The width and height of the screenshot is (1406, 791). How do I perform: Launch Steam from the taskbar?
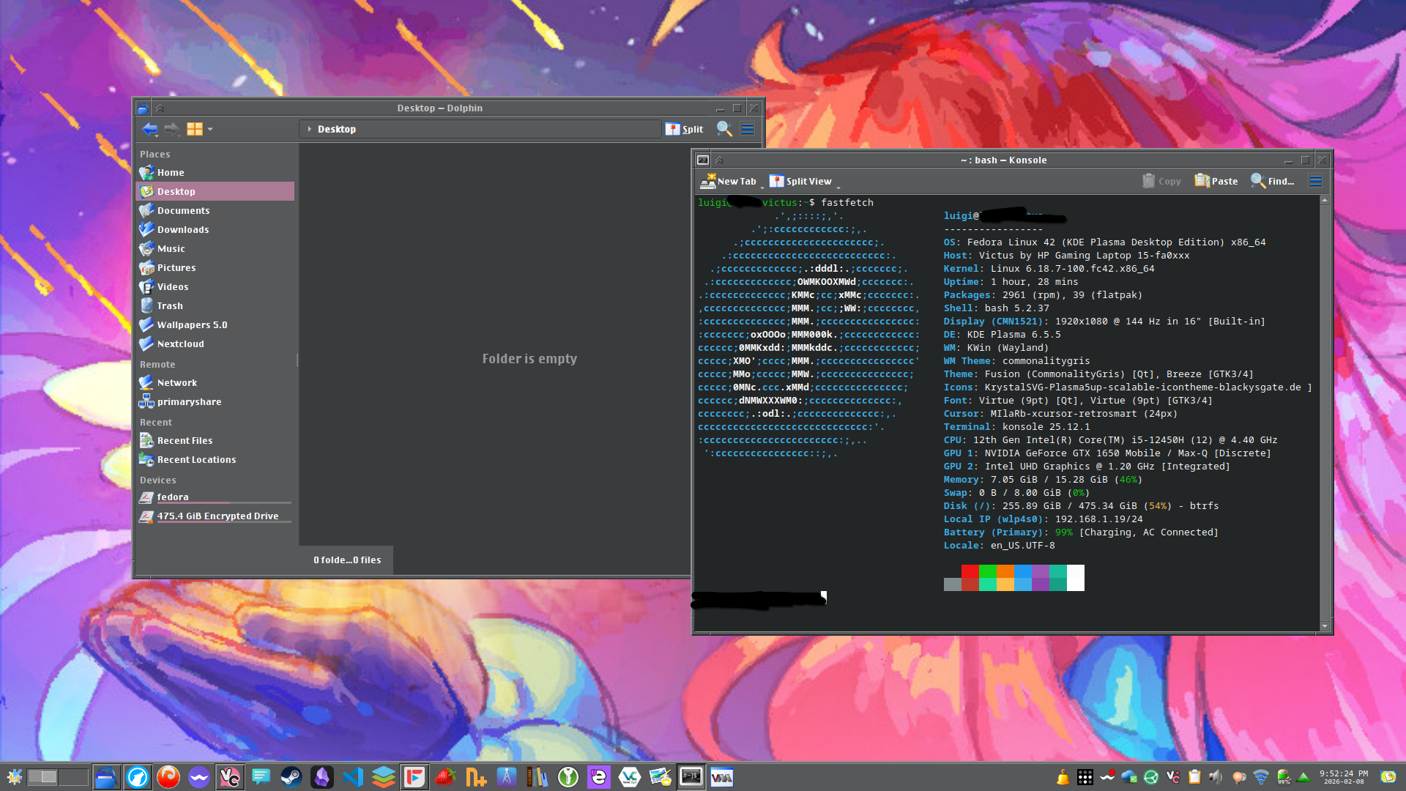tap(291, 777)
